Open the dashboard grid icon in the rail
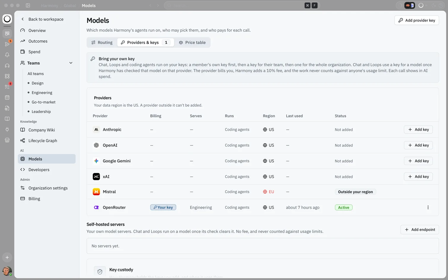The width and height of the screenshot is (448, 280). point(7,33)
